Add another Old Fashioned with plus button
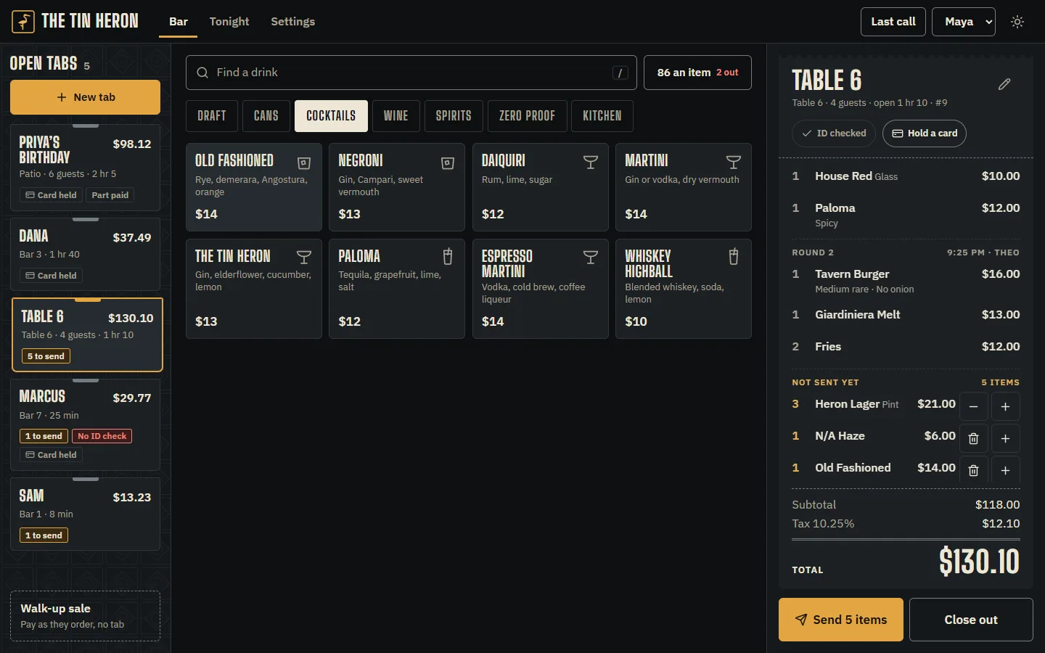Screen dimensions: 1045x653 click(x=1006, y=470)
